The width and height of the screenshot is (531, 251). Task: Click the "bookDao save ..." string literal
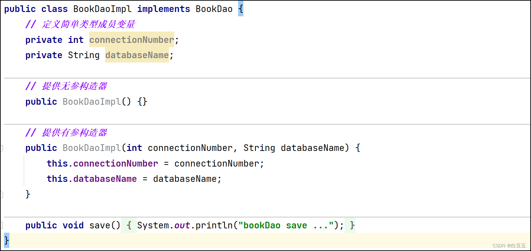[286, 225]
